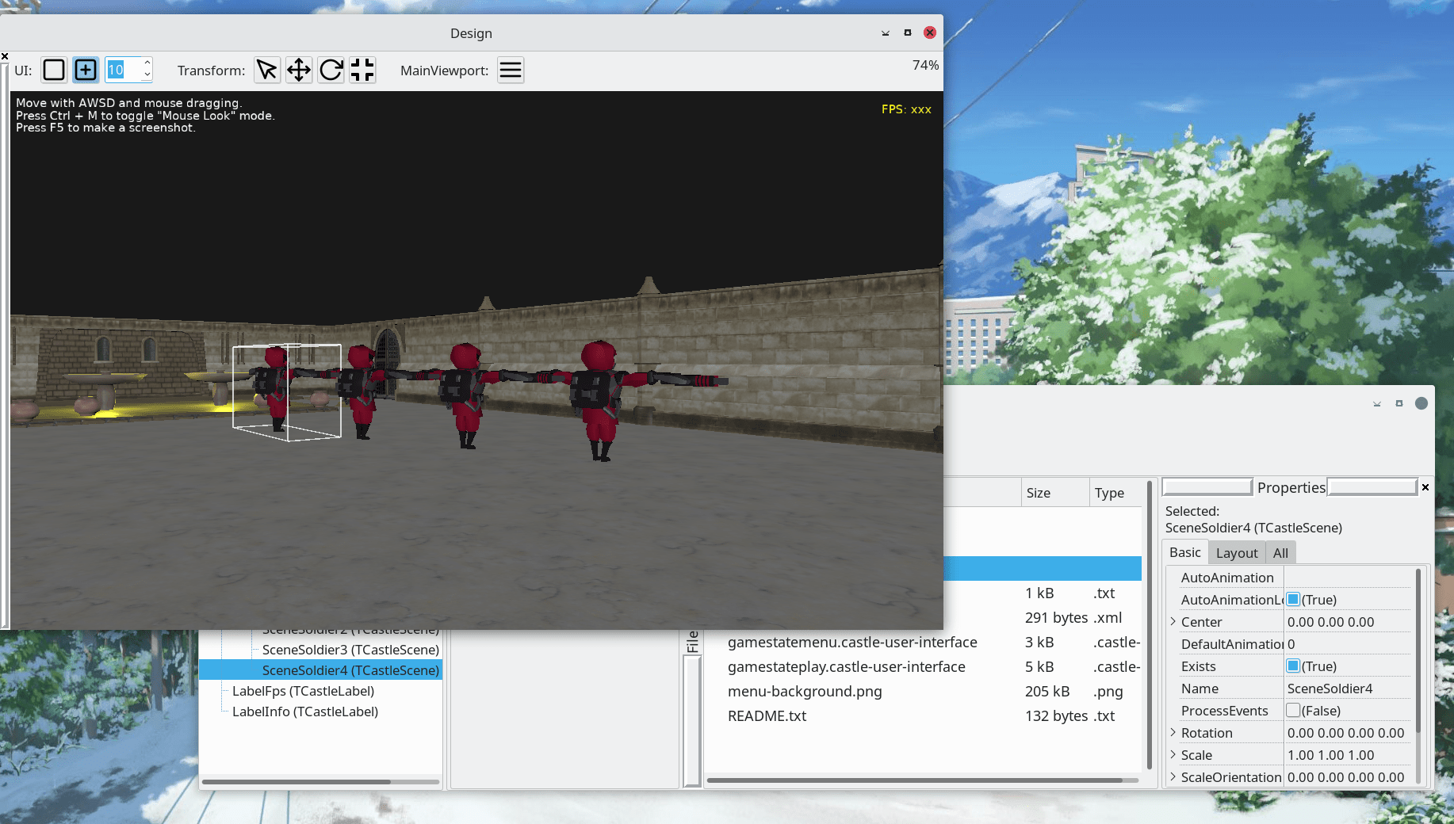
Task: Disable the Exists checkbox
Action: click(1293, 666)
